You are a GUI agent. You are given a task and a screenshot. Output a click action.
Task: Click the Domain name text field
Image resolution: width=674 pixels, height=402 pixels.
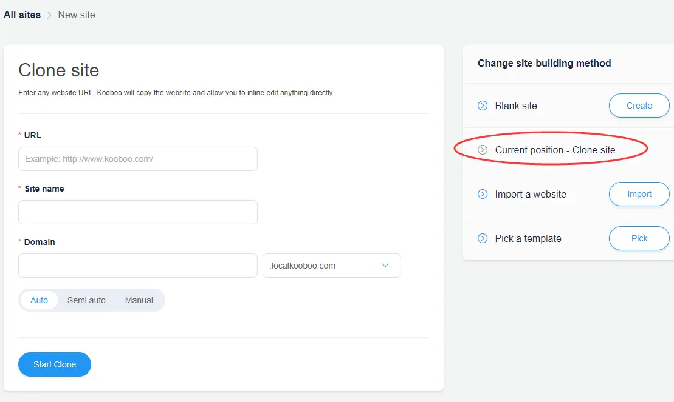click(138, 266)
